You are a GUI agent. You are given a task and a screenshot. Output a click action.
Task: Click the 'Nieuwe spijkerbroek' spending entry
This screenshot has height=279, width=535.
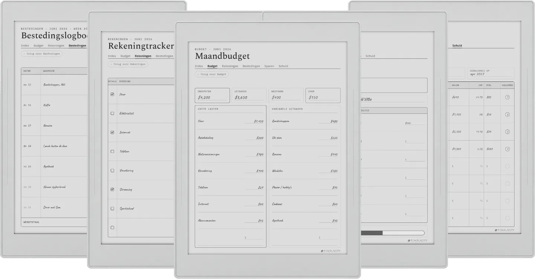[x=55, y=187]
